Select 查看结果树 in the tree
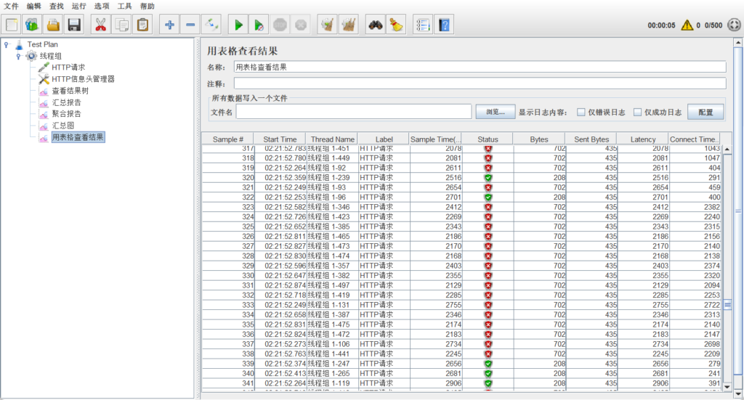 tap(70, 91)
